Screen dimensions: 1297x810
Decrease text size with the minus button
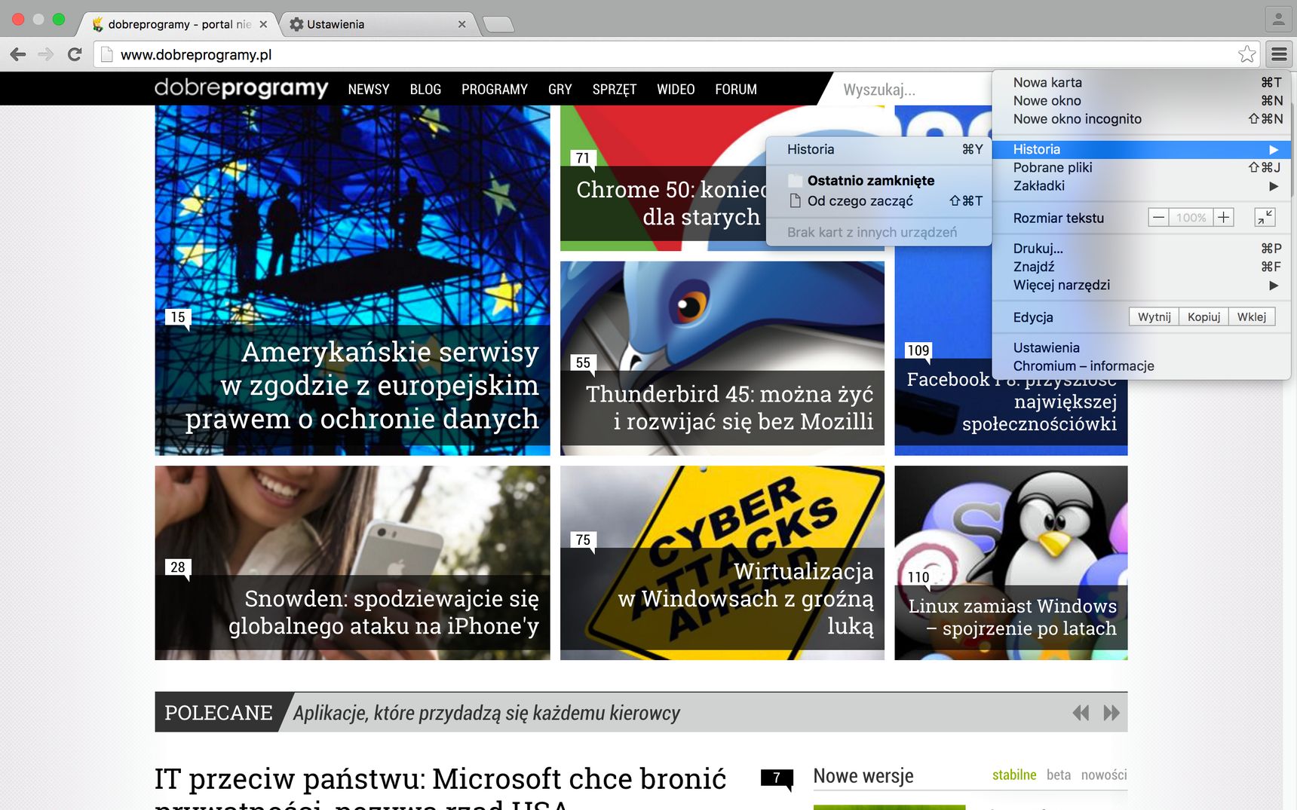pos(1159,218)
